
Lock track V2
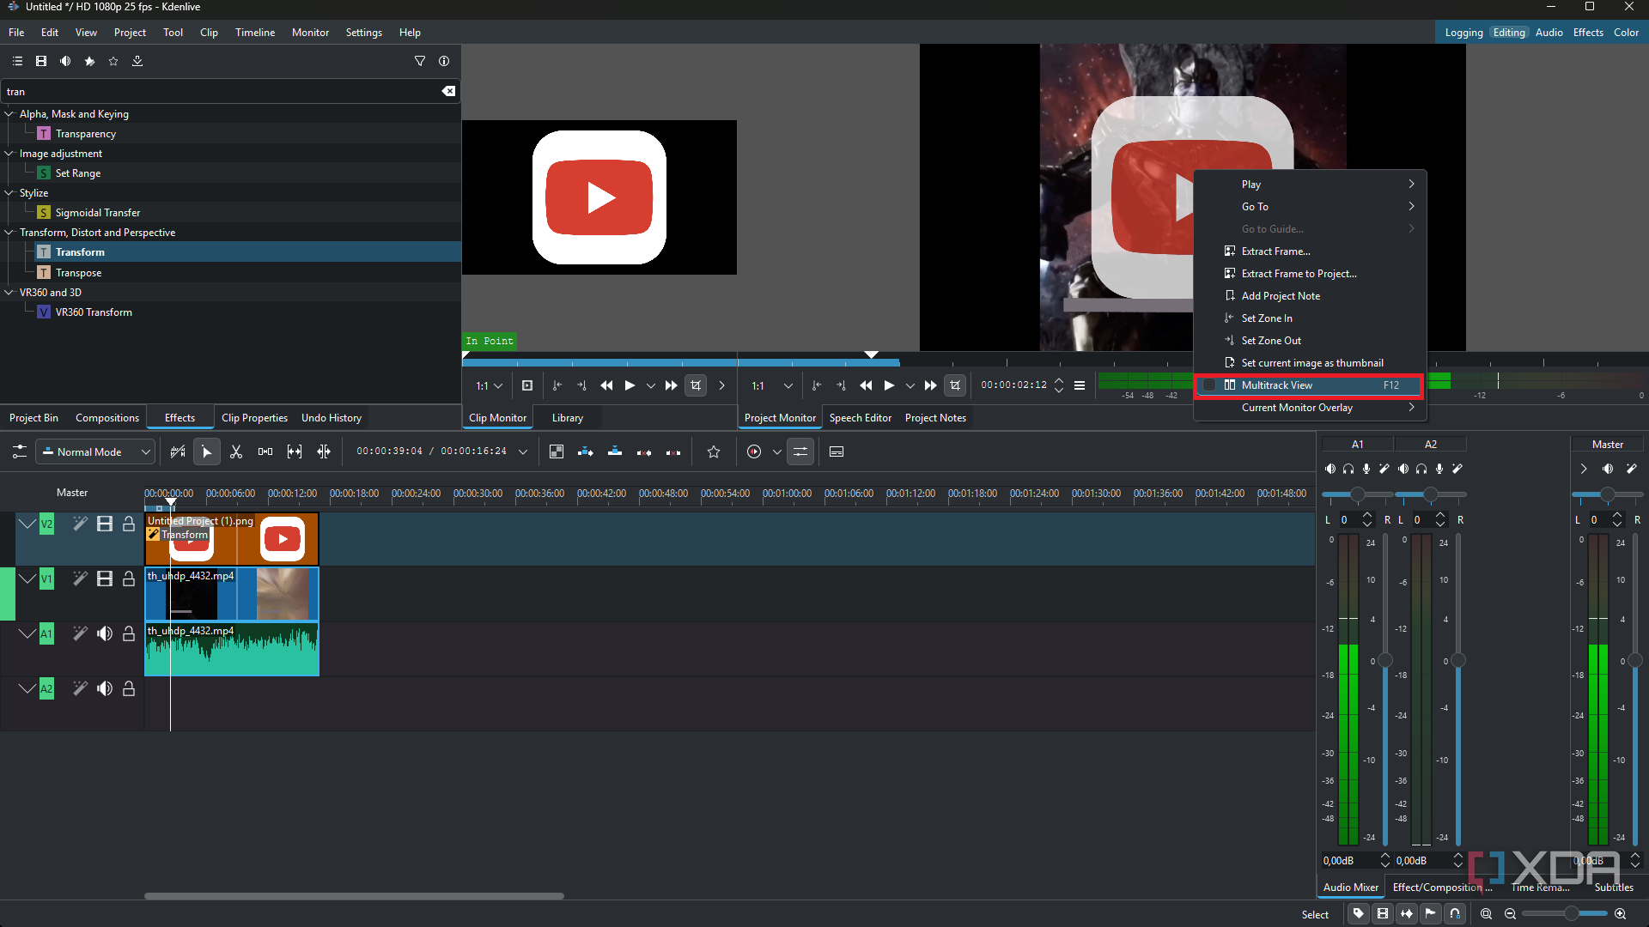point(129,524)
